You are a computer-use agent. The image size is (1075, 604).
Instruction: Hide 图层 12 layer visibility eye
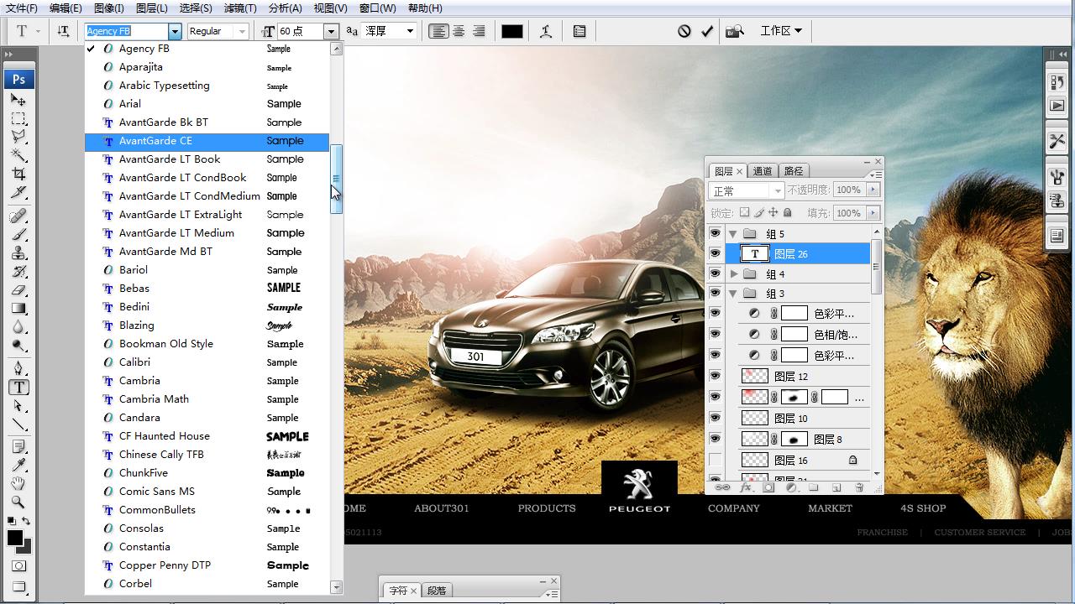coord(715,376)
